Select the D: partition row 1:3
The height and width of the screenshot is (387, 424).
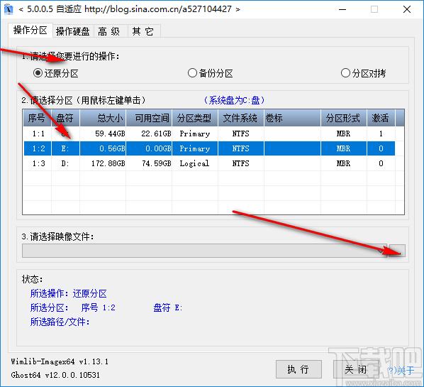click(208, 163)
